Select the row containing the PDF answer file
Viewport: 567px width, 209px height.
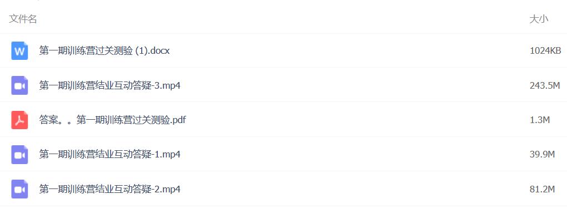click(283, 120)
